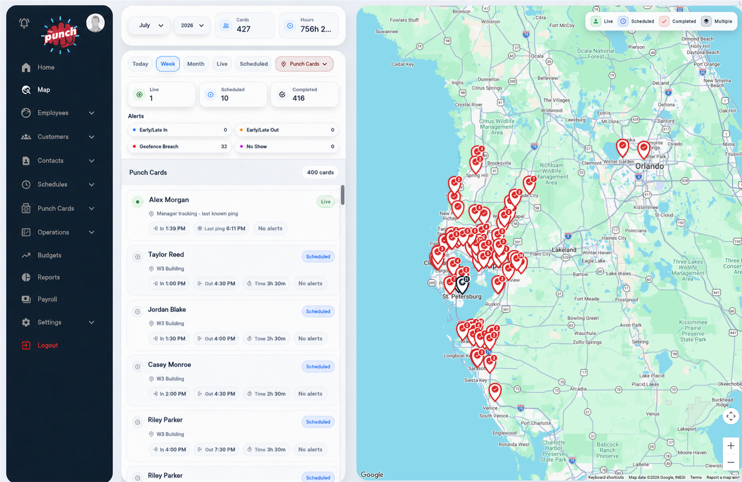Image resolution: width=742 pixels, height=482 pixels.
Task: Zoom in on the map
Action: coord(731,446)
